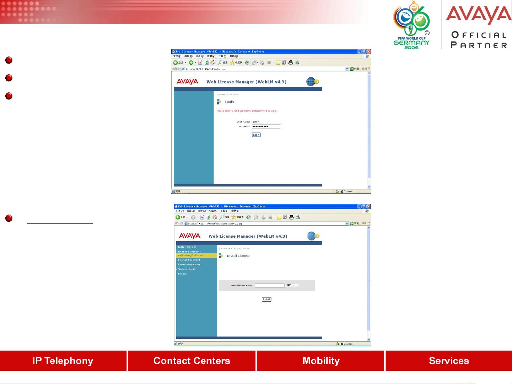Screen dimensions: 512x384
Task: Click QQ penguin icon in Install License browser toolbar
Action: pyautogui.click(x=291, y=217)
